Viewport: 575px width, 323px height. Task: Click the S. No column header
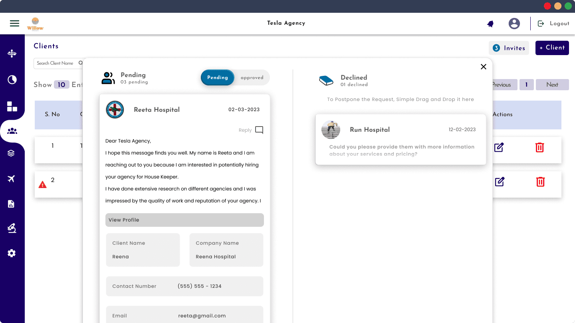52,115
